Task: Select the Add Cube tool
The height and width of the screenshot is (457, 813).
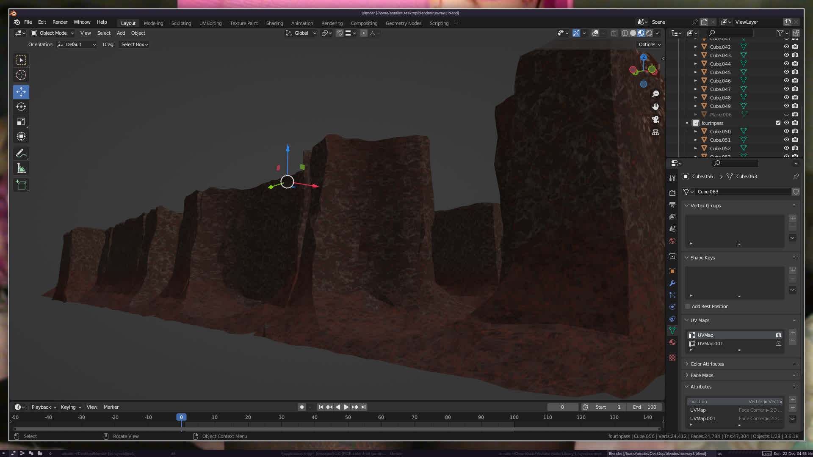Action: (x=21, y=185)
